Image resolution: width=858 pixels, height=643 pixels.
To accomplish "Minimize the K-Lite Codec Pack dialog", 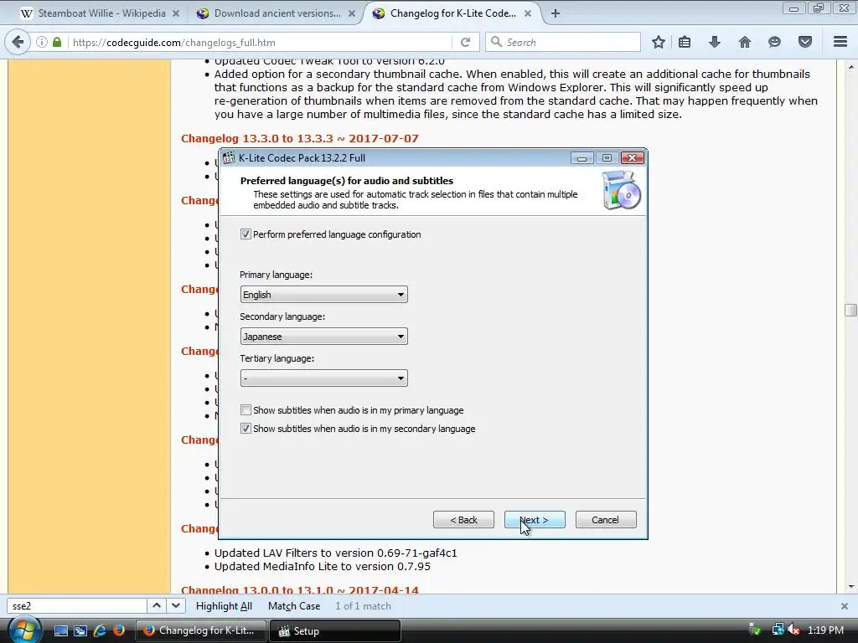I will coord(581,158).
